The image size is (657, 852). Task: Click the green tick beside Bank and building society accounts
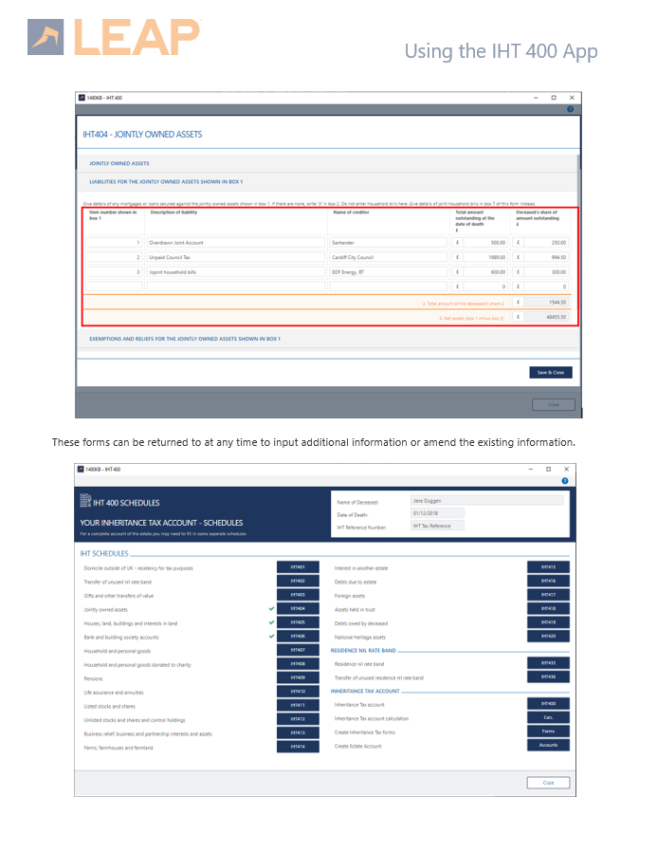pyautogui.click(x=271, y=637)
